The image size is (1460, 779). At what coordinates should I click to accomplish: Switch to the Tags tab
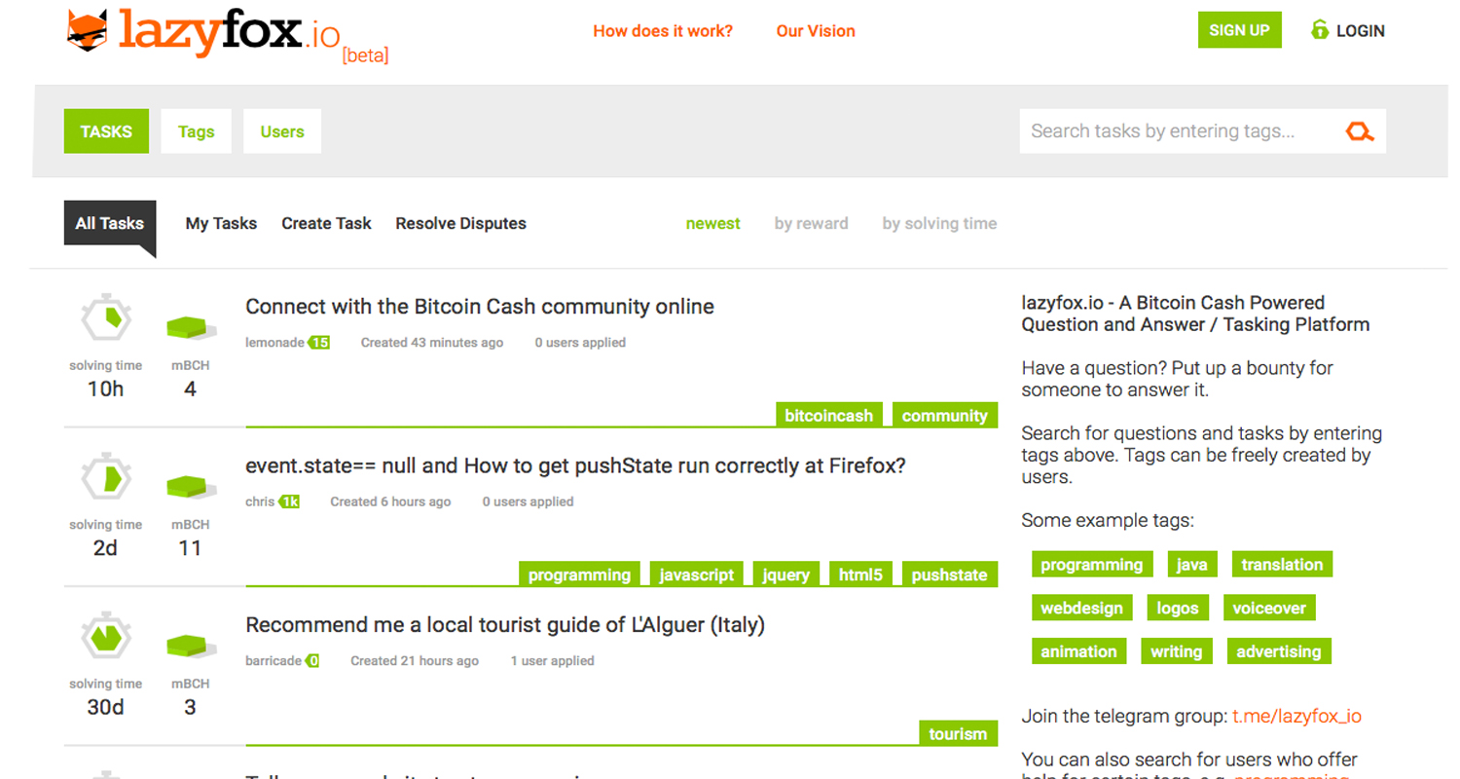(x=196, y=130)
